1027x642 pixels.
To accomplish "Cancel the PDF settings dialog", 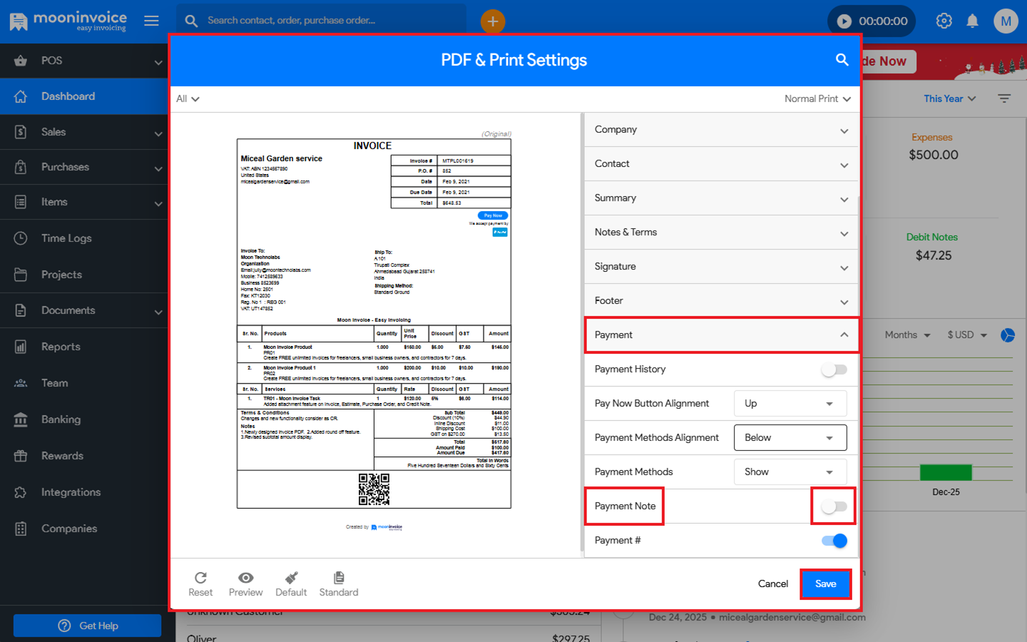I will [x=772, y=584].
